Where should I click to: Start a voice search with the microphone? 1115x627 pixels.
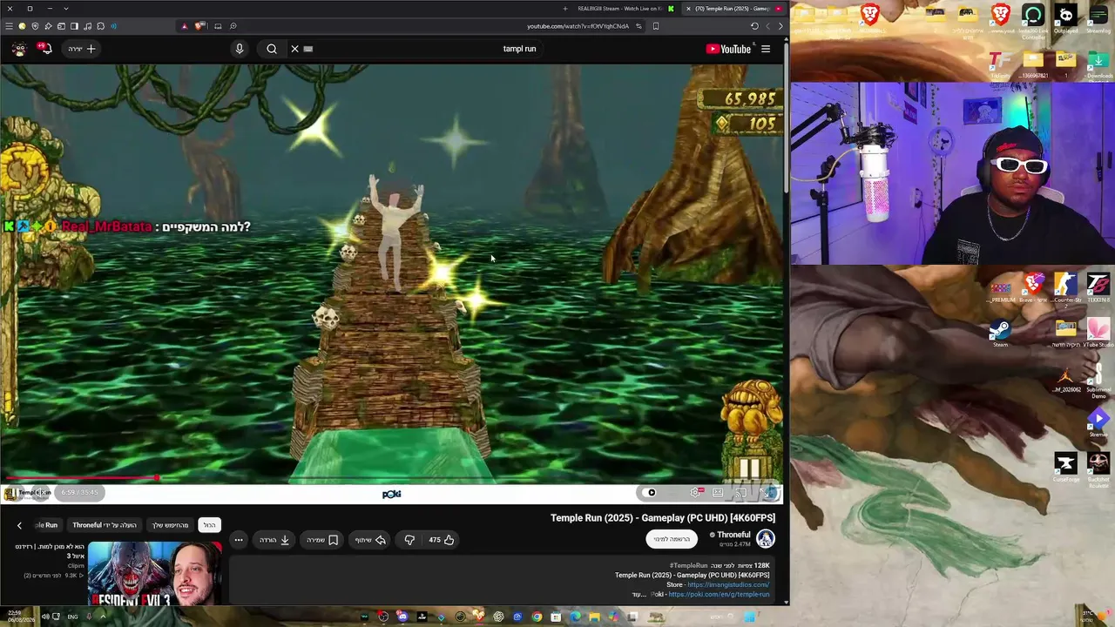tap(240, 49)
